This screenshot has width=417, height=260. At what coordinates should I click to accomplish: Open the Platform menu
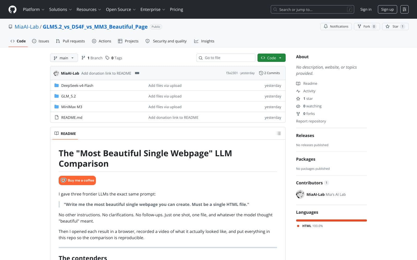[34, 9]
